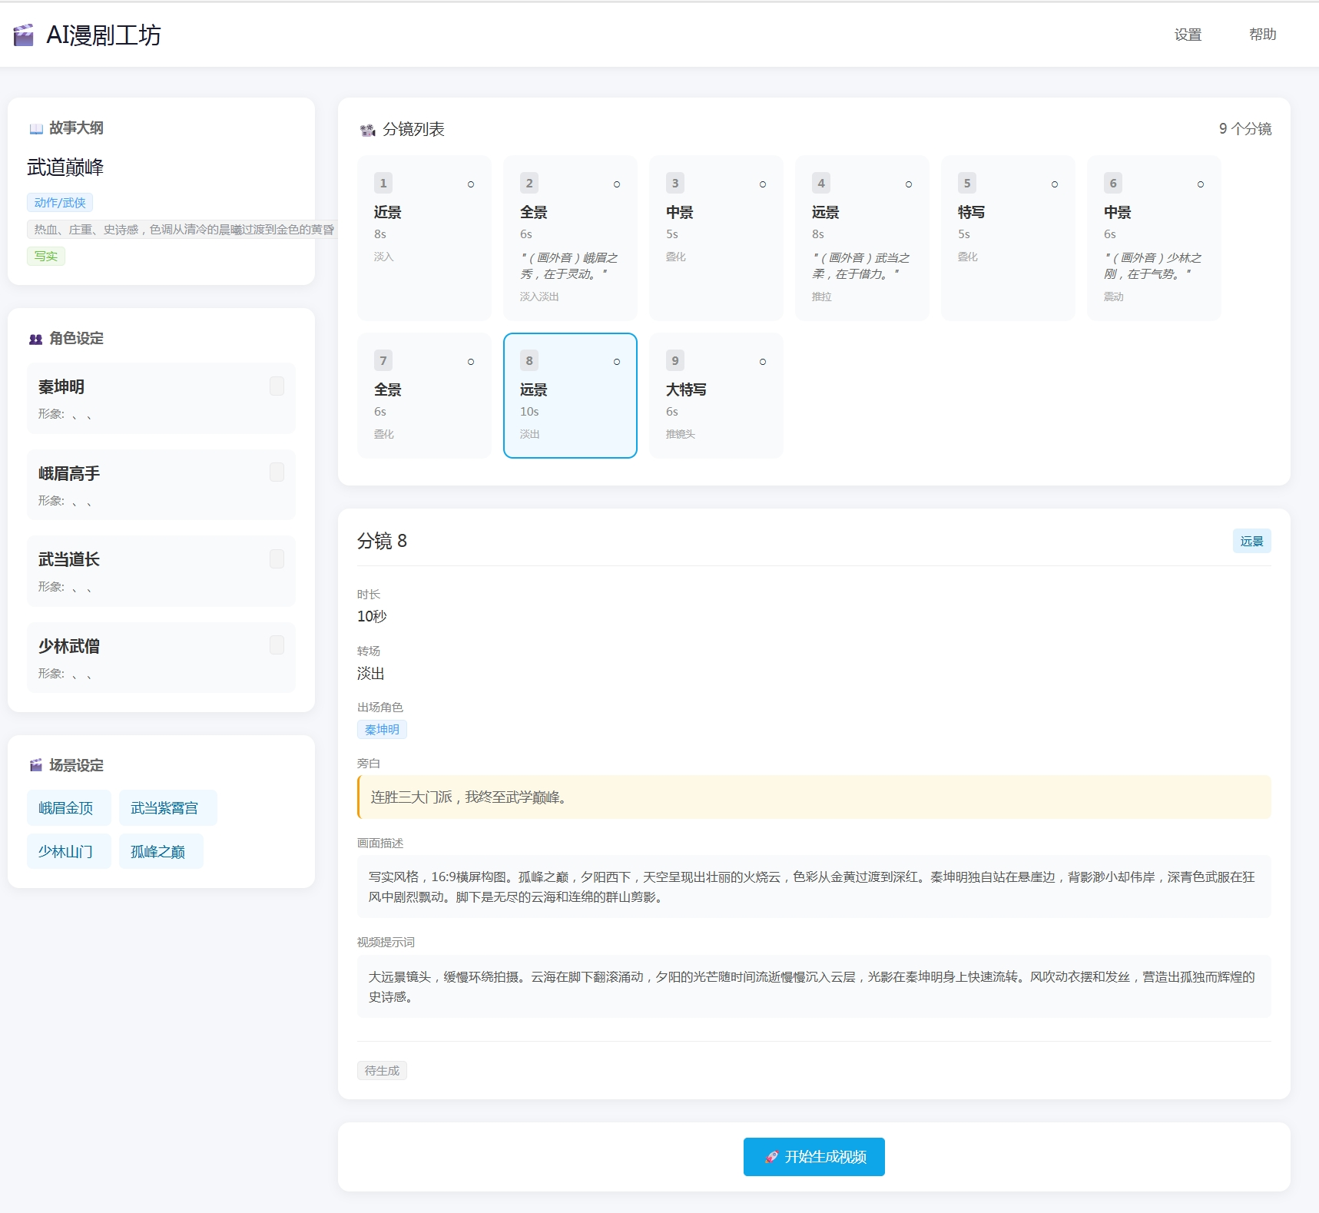This screenshot has height=1213, width=1319.
Task: Tick the checkbox for character 武当道长
Action: (277, 558)
